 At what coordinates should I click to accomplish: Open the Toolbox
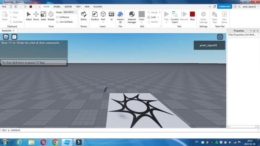pyautogui.click(x=95, y=16)
